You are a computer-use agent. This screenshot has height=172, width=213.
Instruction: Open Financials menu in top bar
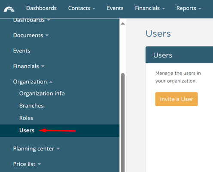pos(150,8)
